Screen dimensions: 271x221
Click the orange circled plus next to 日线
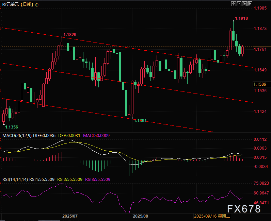tap(37, 5)
